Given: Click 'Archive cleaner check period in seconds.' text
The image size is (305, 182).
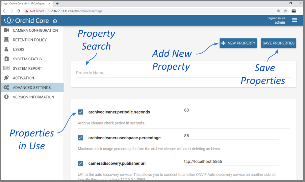Looking at the screenshot, I should (x=111, y=123).
